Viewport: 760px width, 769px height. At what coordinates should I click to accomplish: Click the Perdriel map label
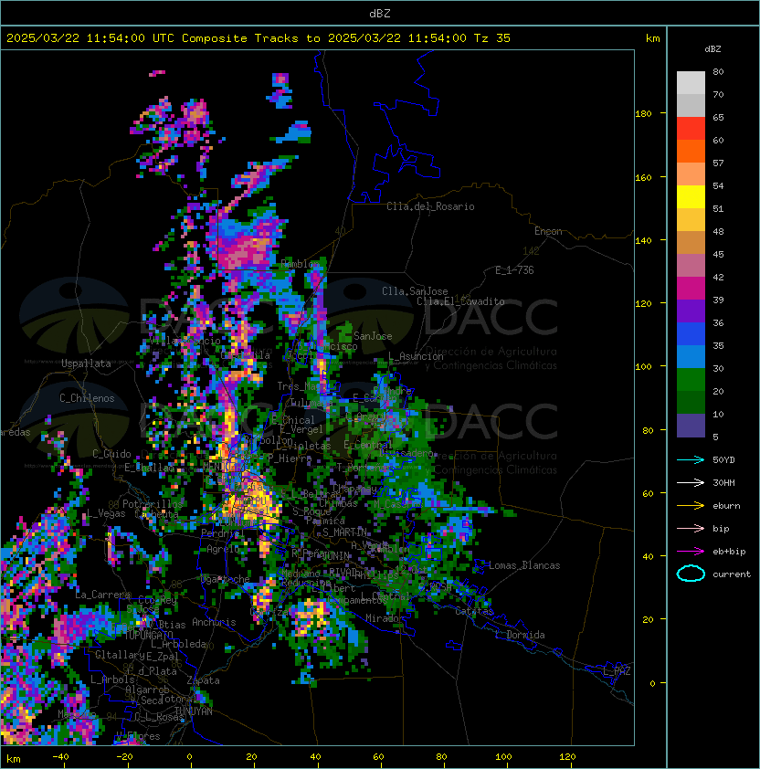pos(222,532)
